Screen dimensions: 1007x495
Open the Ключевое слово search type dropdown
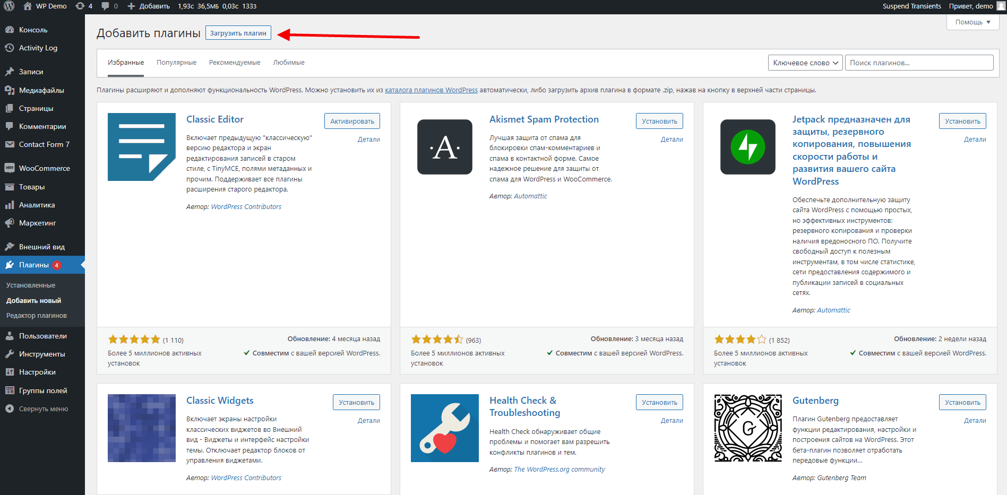tap(805, 63)
